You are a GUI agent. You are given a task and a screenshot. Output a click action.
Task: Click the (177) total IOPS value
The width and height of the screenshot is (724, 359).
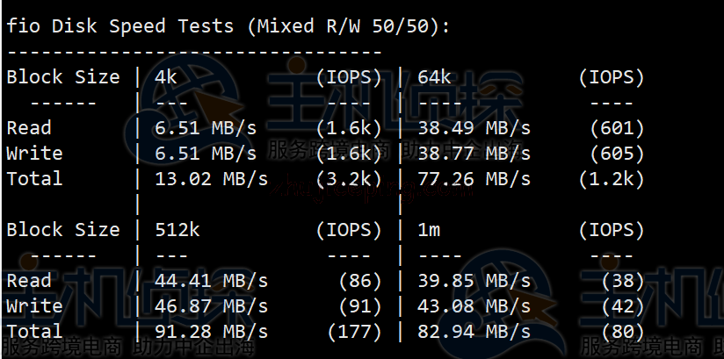355,331
